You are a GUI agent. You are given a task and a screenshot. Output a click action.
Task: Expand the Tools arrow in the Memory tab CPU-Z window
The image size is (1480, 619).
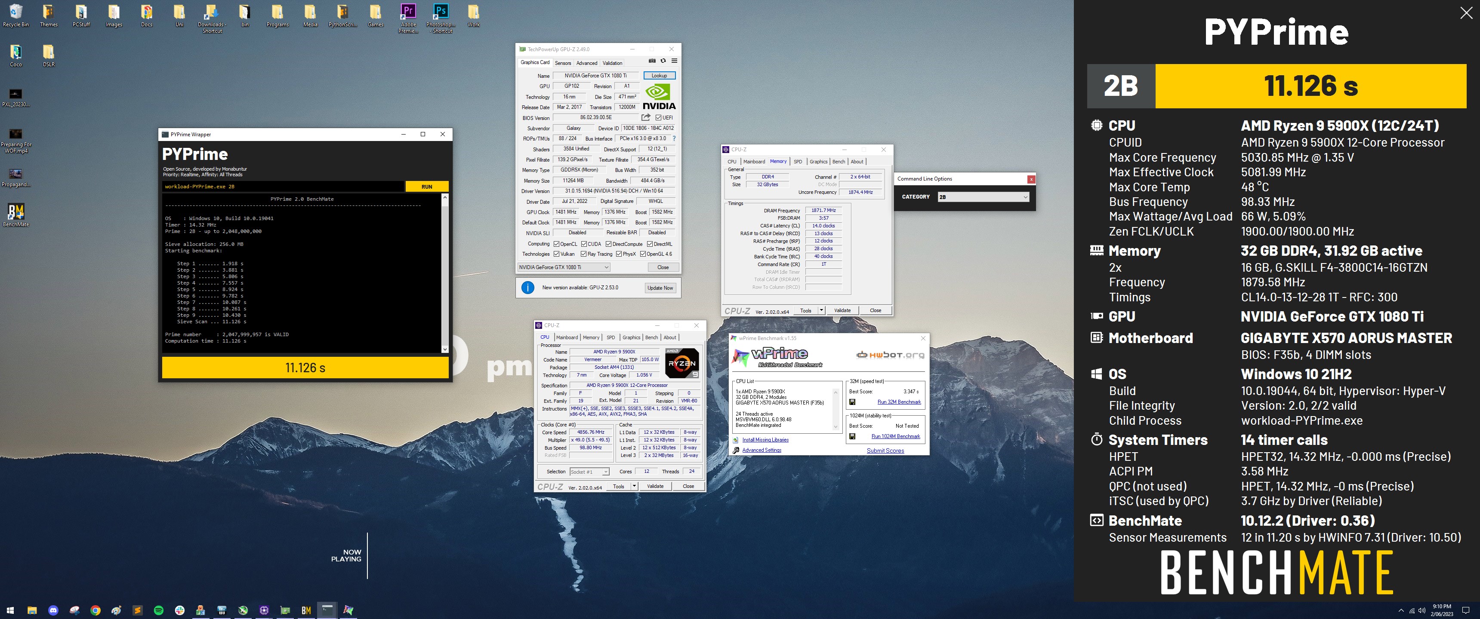click(x=822, y=311)
